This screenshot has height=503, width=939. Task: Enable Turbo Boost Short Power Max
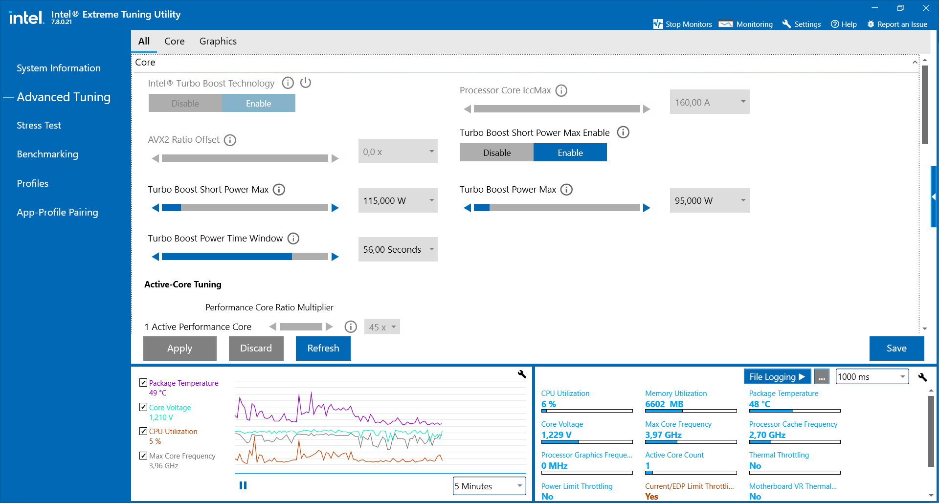[x=570, y=153]
